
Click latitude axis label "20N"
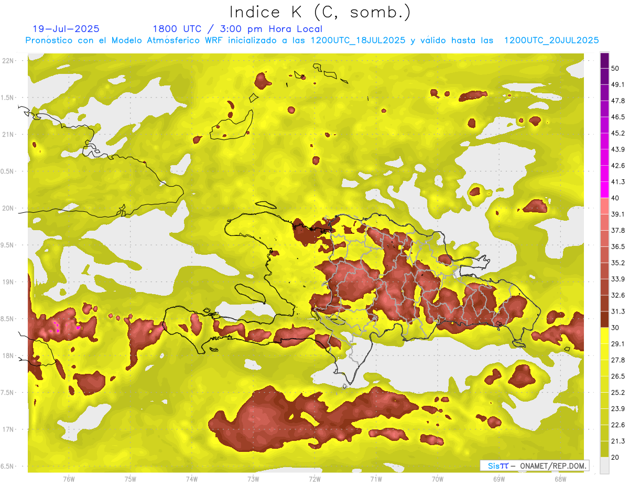click(x=8, y=208)
